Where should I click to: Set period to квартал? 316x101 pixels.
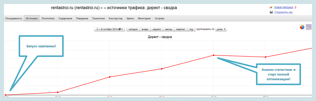(x=181, y=29)
